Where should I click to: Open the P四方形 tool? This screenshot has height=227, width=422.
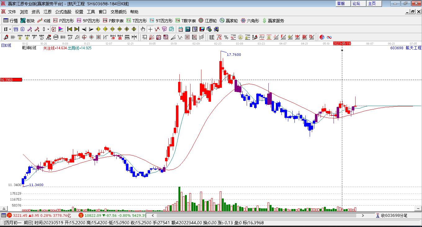click(x=64, y=21)
